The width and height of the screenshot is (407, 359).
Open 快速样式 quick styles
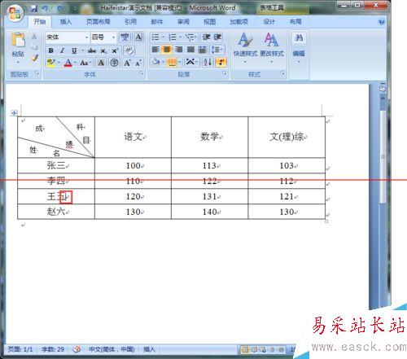click(x=245, y=48)
